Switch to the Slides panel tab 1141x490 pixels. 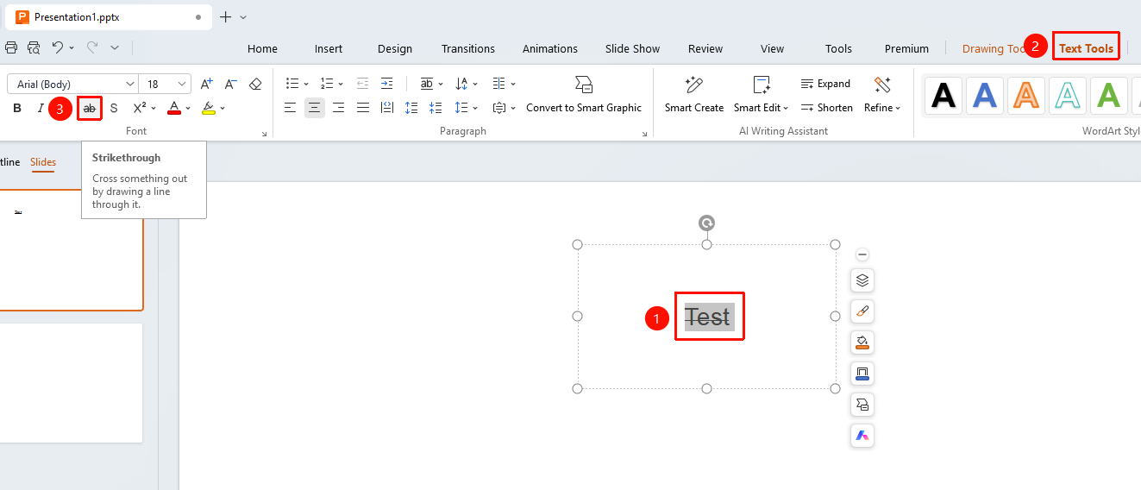(43, 162)
